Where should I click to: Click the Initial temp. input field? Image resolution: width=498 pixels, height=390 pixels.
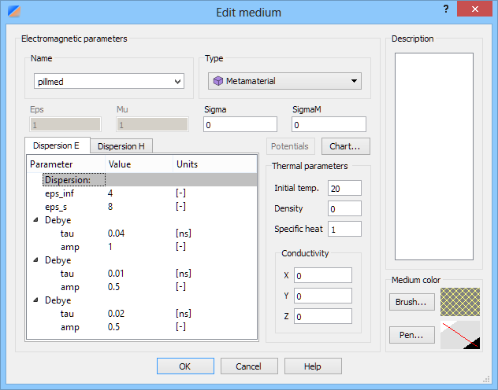[345, 188]
